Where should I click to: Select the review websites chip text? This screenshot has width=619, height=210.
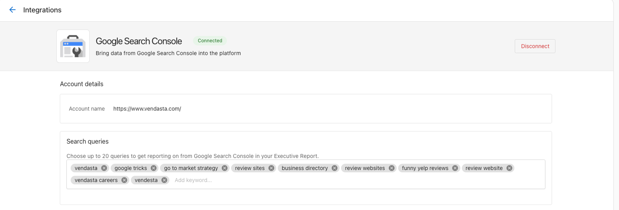point(365,168)
